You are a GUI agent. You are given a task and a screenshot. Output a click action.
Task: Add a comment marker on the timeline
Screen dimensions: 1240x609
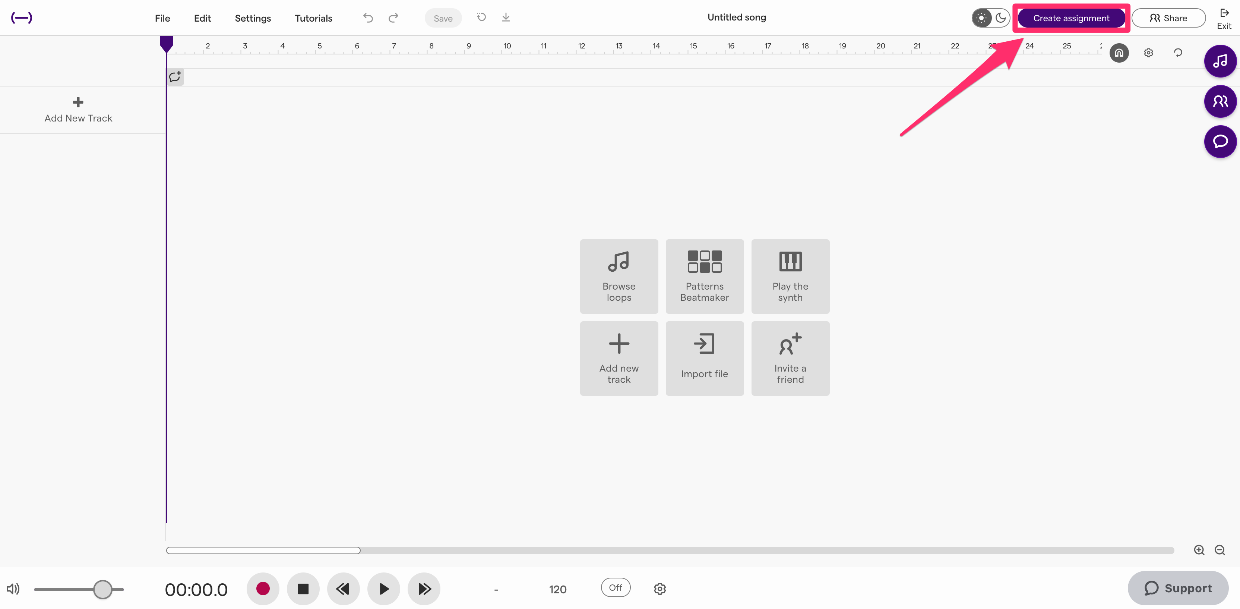point(175,76)
